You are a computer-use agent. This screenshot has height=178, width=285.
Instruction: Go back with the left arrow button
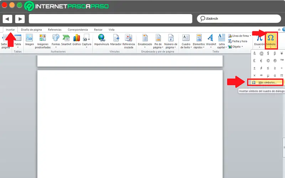point(7,19)
